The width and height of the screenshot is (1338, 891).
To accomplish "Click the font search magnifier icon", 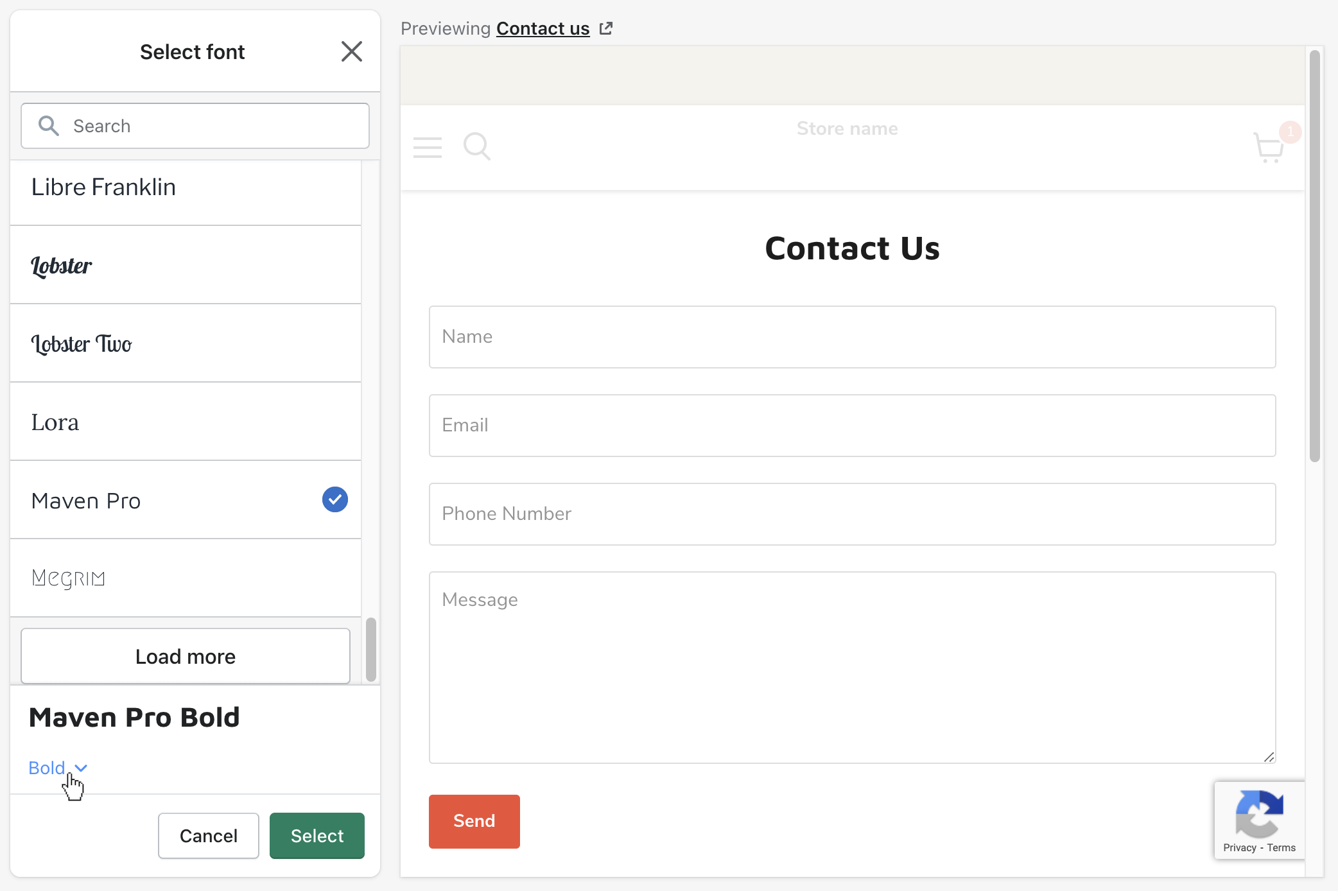I will [x=49, y=126].
